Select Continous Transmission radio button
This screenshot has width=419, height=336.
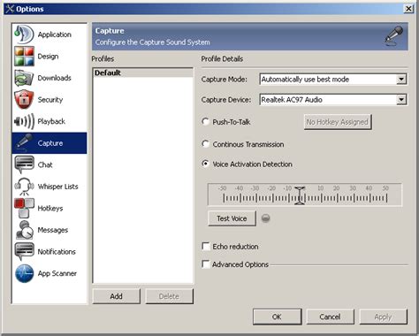[x=205, y=144]
